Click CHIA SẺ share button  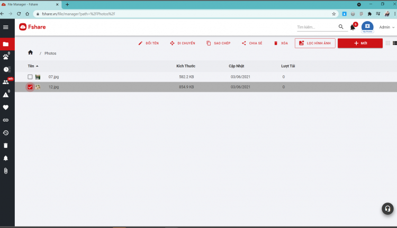pos(252,43)
